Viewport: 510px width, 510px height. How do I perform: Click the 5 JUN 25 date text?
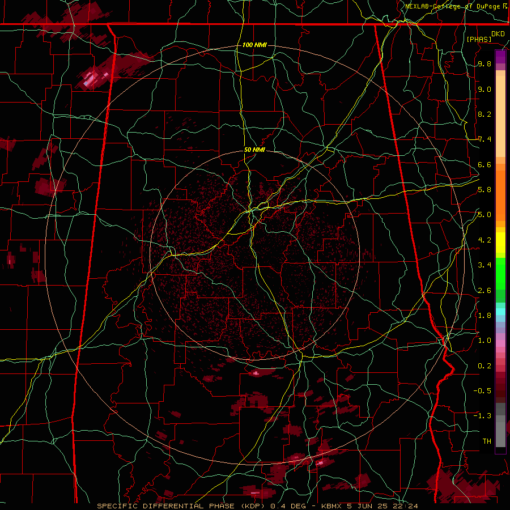[367, 506]
